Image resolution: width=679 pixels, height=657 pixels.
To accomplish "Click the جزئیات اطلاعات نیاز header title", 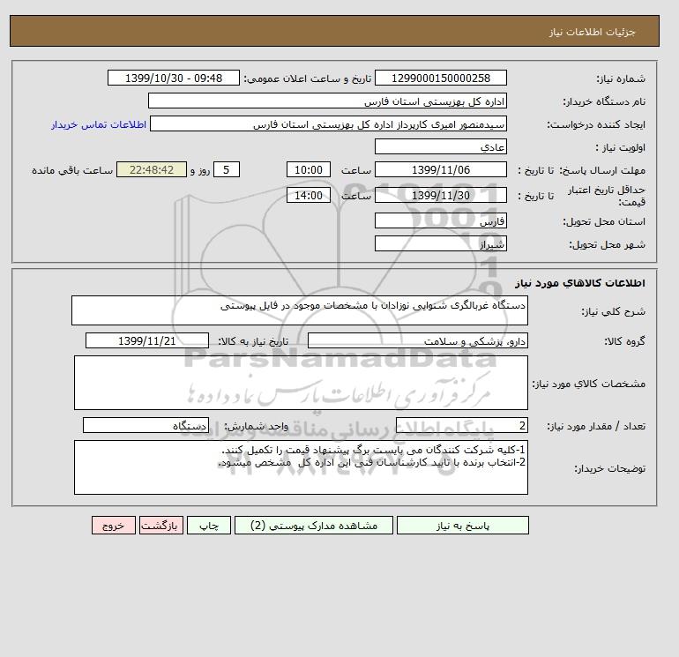I will pyautogui.click(x=592, y=32).
